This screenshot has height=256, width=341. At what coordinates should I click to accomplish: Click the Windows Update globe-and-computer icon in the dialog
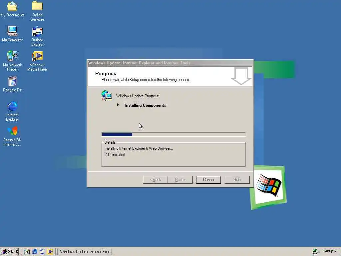pyautogui.click(x=107, y=96)
